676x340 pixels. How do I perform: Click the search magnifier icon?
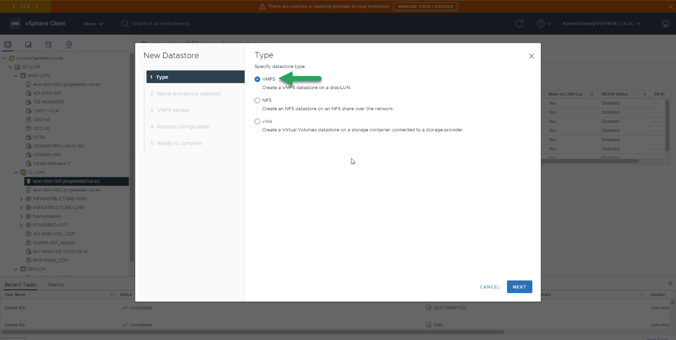click(125, 24)
